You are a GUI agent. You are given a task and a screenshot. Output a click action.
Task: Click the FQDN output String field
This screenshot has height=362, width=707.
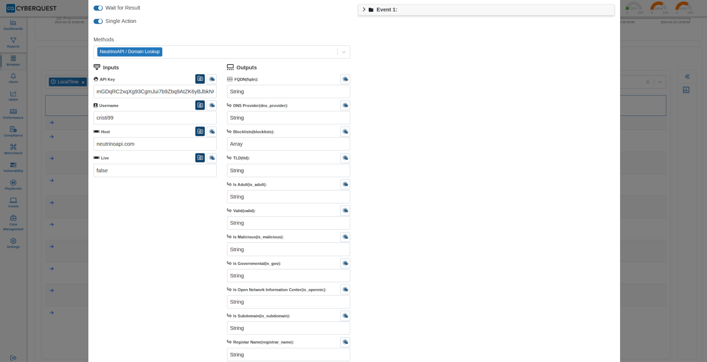coord(289,92)
